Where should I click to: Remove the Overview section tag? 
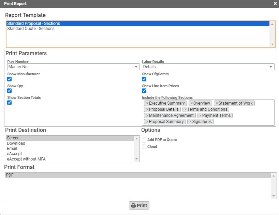pos(192,103)
